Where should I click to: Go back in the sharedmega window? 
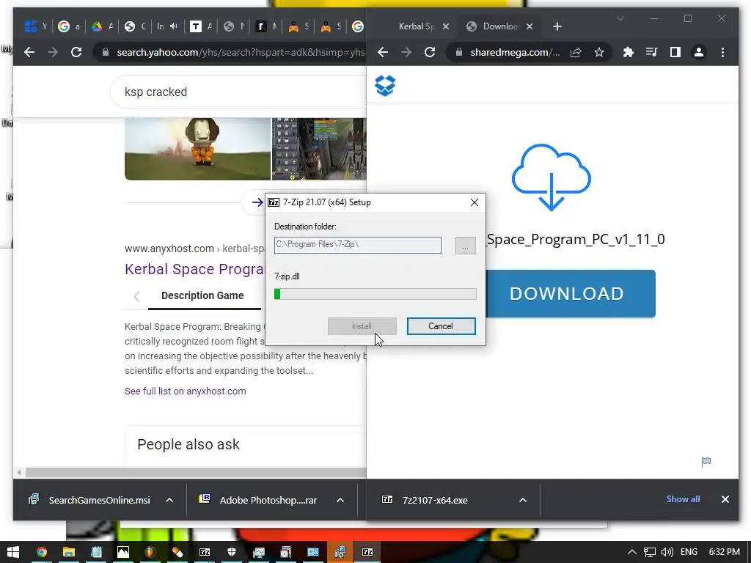(383, 52)
